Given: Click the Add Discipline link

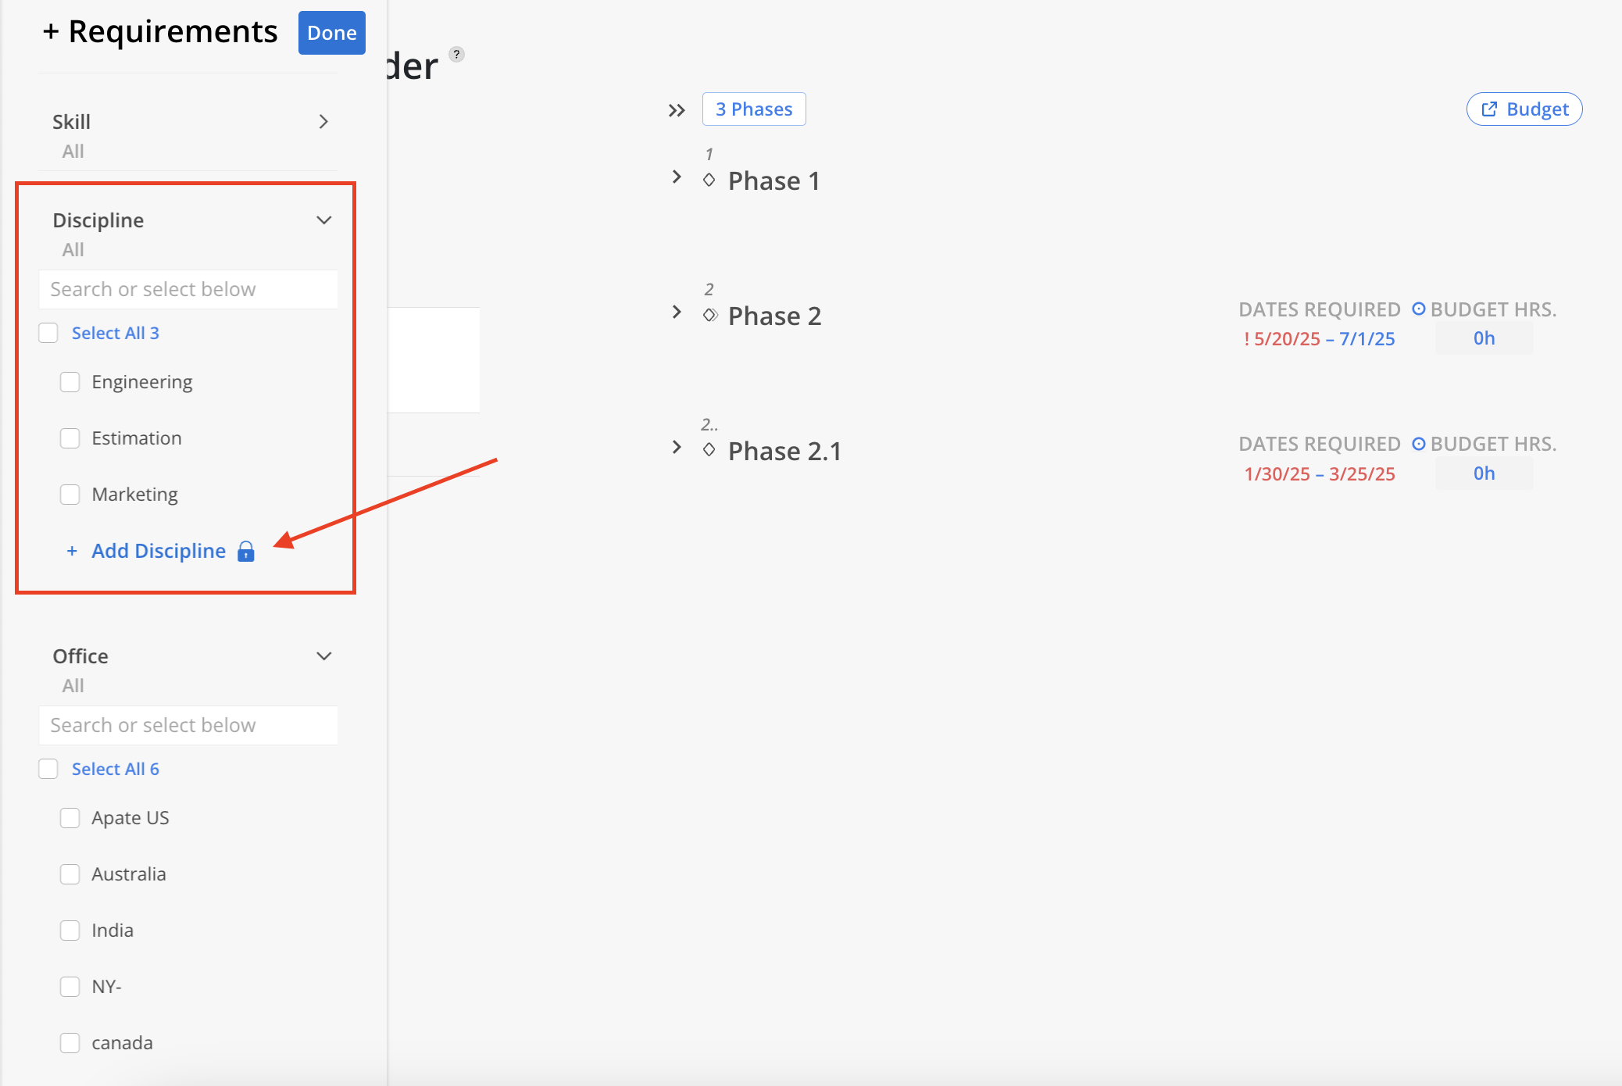Looking at the screenshot, I should point(159,551).
